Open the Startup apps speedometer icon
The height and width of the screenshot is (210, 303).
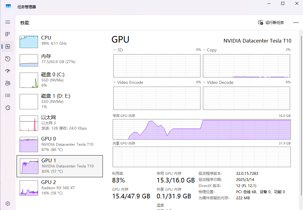[x=8, y=71]
